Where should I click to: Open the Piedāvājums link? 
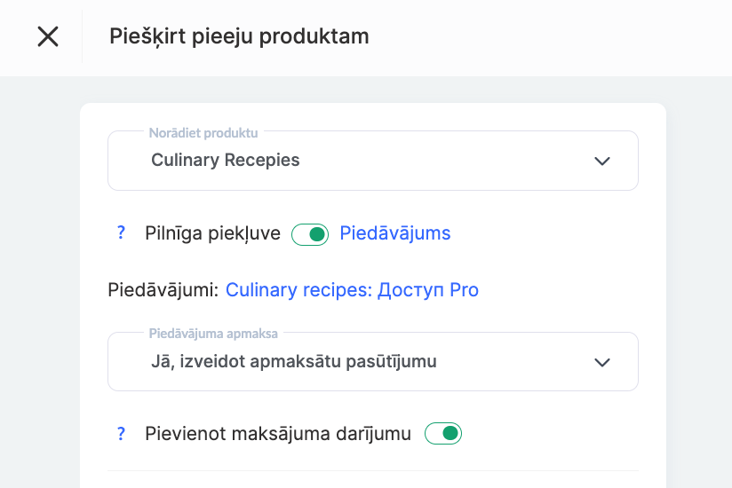click(395, 233)
